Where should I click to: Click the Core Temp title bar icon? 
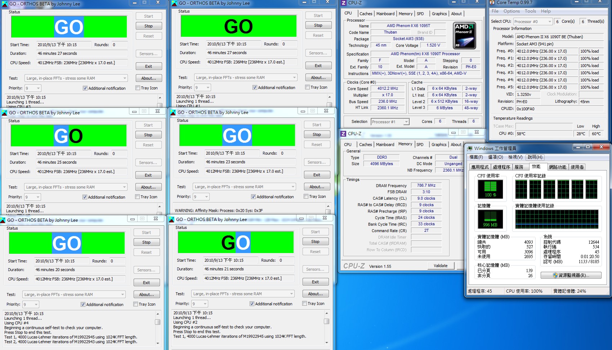pyautogui.click(x=492, y=3)
